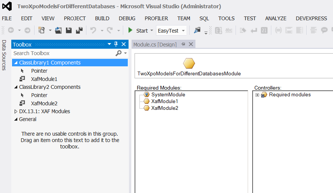The width and height of the screenshot is (333, 193).
Task: Click the green Start debugging arrow
Action: (130, 30)
